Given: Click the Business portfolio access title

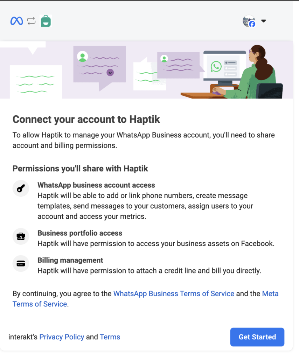Looking at the screenshot, I should 80,233.
